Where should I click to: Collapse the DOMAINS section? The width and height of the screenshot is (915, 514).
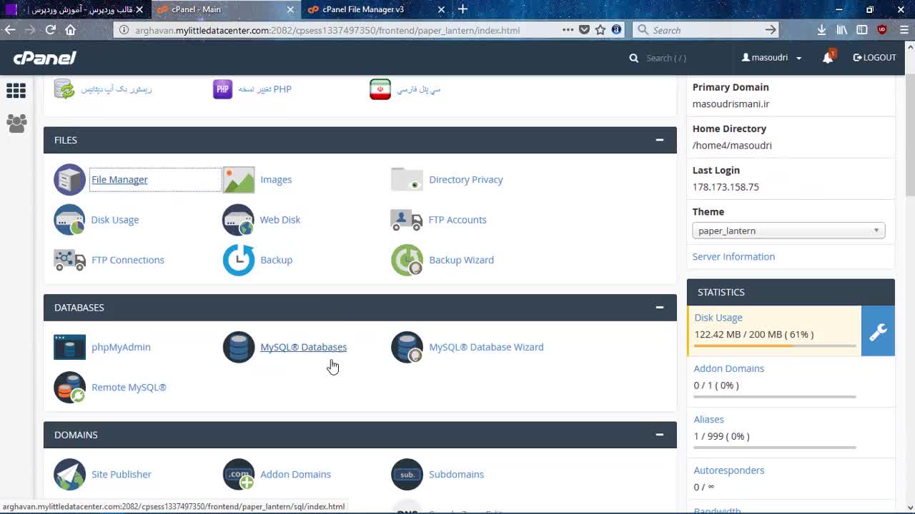coord(659,435)
